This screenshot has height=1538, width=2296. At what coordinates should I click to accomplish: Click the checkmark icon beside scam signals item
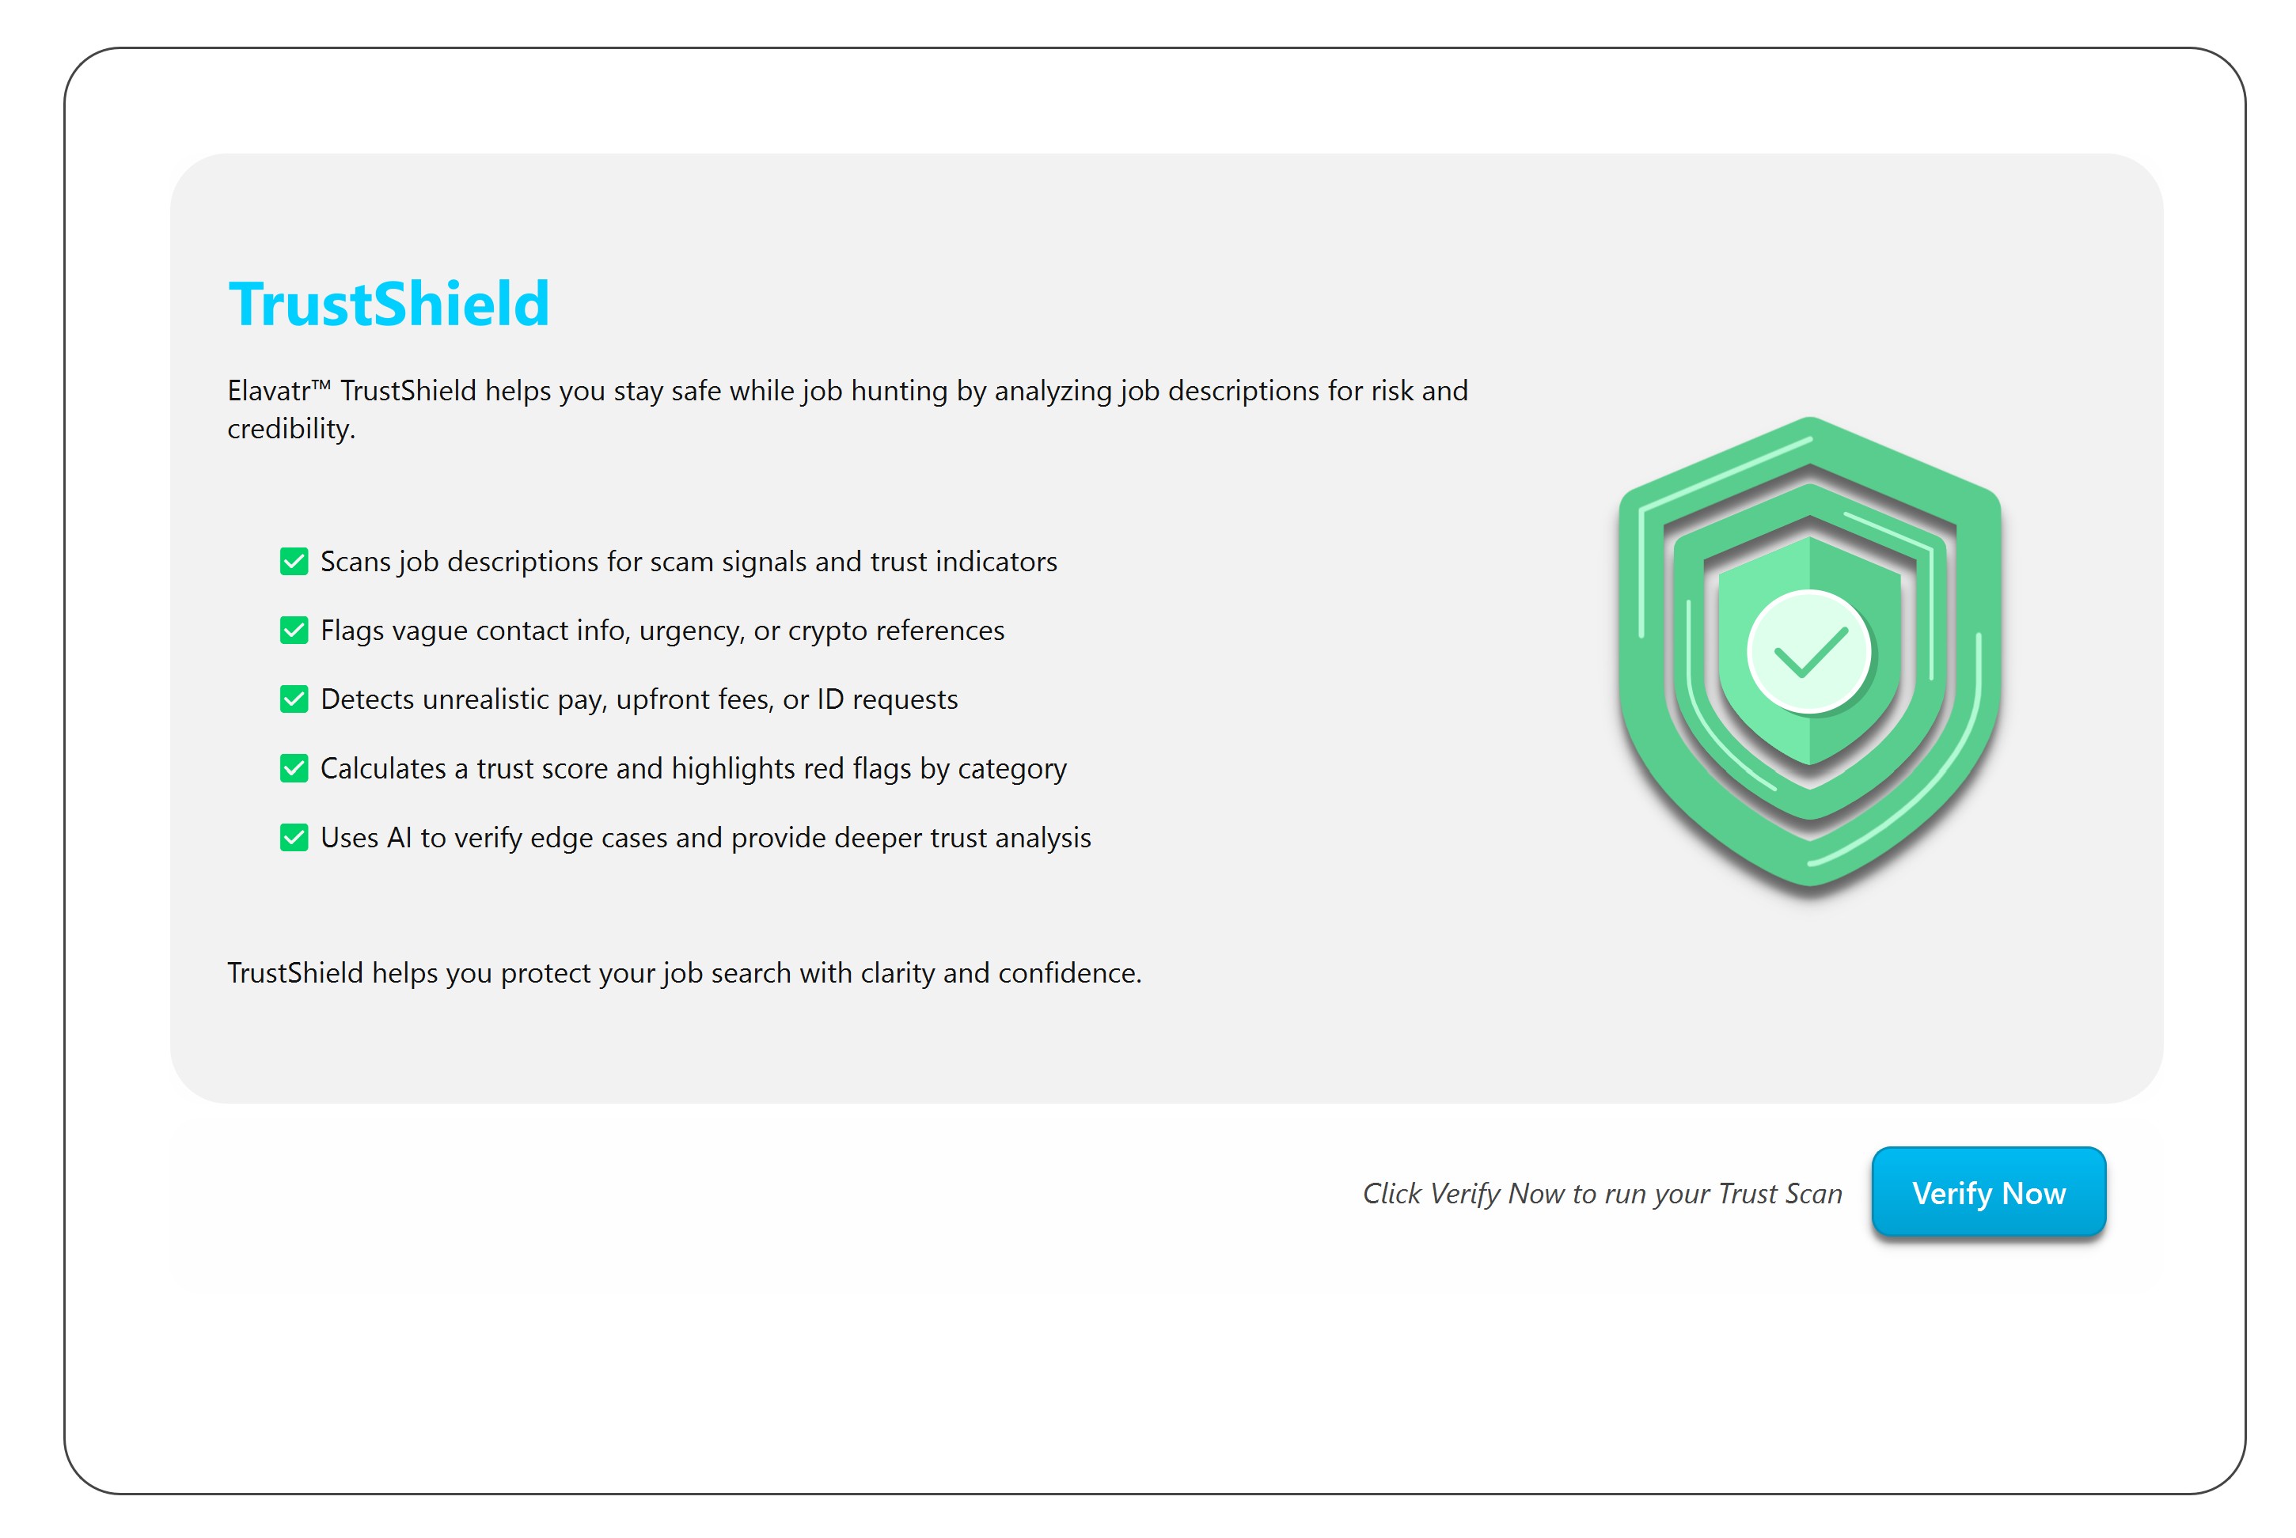(294, 560)
